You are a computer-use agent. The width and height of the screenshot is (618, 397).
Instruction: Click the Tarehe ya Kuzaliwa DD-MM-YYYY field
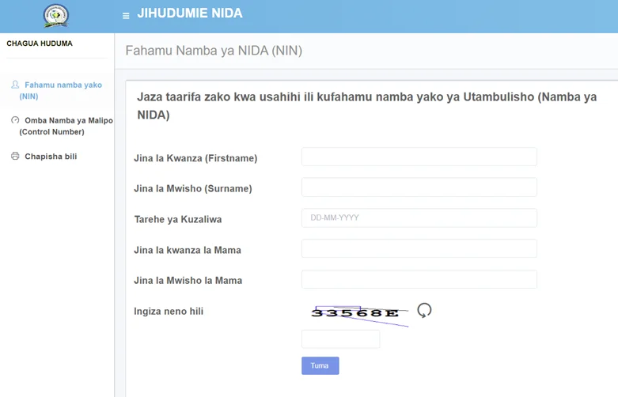tap(419, 218)
